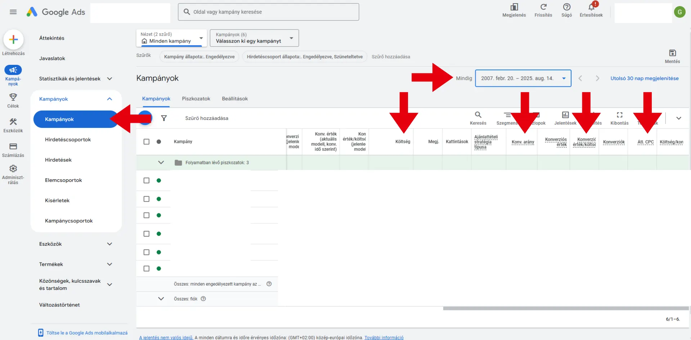Click the Keresés magnifier in table toolbar
691x340 pixels.
coord(478,115)
